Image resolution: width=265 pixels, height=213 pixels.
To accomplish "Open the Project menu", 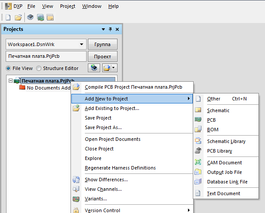I will coord(67,6).
